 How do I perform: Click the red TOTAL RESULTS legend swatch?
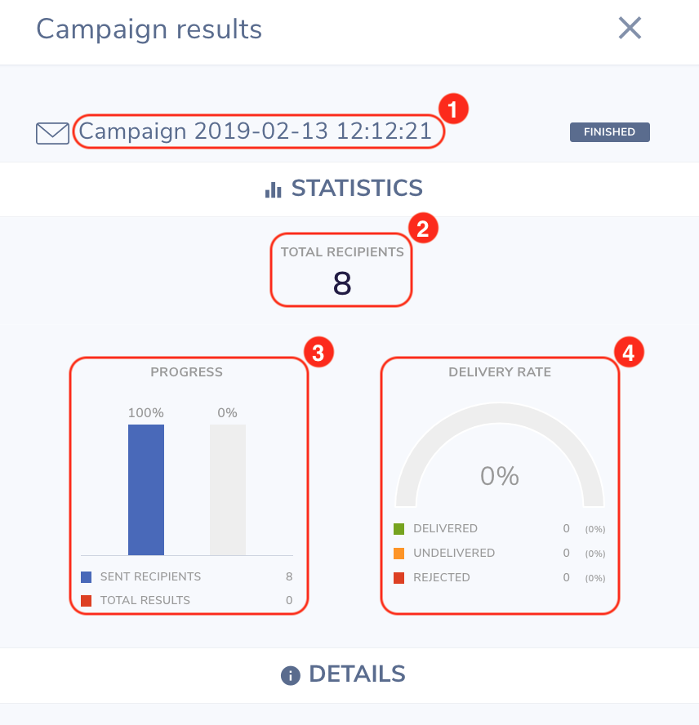coord(86,601)
